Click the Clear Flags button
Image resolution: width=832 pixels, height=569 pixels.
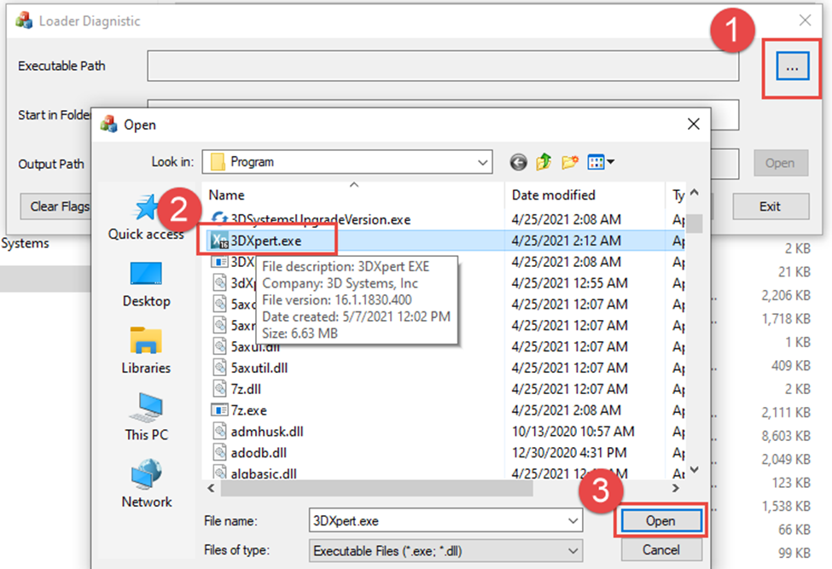click(56, 206)
